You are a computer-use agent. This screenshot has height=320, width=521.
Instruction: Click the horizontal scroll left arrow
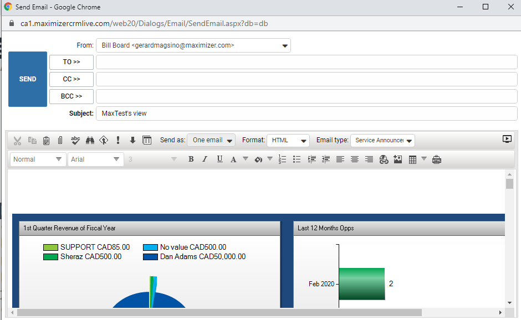click(x=13, y=313)
